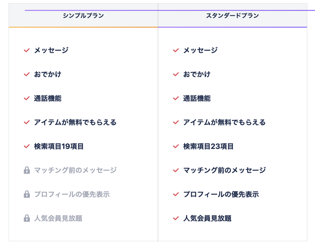Click the lock icon beside 人気会員見放題
This screenshot has width=315, height=247.
pos(27,218)
